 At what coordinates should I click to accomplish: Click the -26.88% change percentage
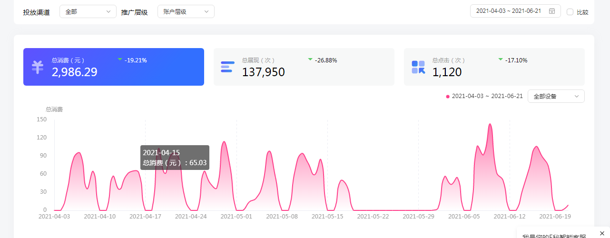[x=326, y=60]
